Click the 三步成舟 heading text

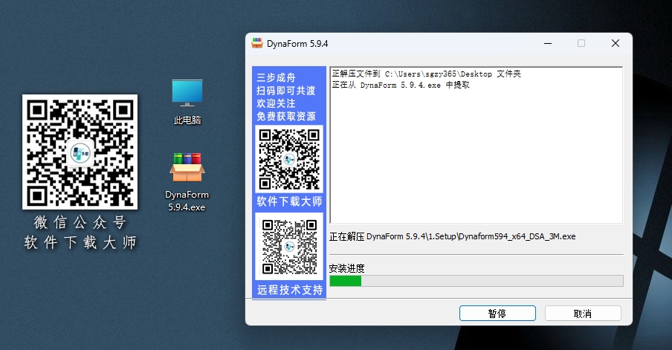coord(276,77)
